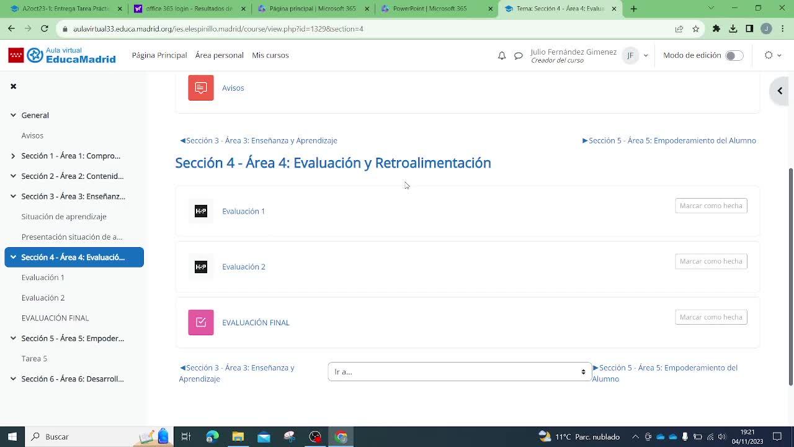Open the user menu dropdown arrow
This screenshot has height=447, width=794.
tap(646, 55)
